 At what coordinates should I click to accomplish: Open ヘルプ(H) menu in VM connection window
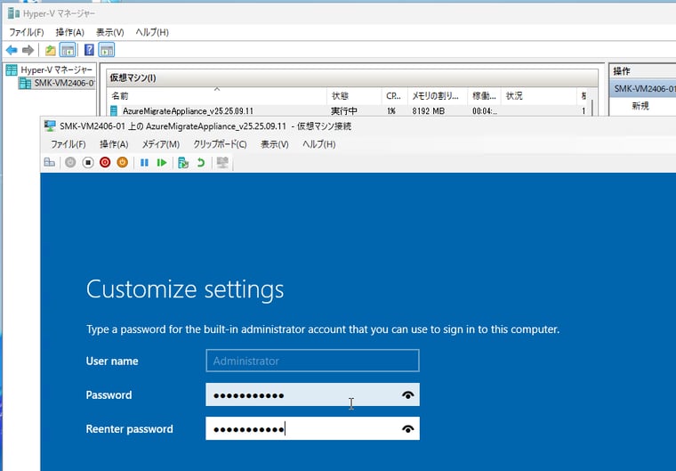coord(318,144)
